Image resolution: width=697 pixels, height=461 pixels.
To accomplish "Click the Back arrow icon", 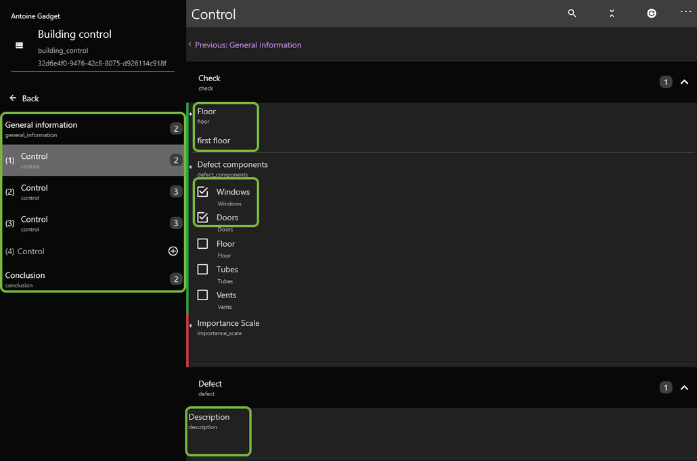I will pyautogui.click(x=13, y=98).
